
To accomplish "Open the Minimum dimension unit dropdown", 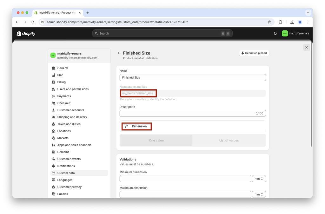I will tap(259, 178).
